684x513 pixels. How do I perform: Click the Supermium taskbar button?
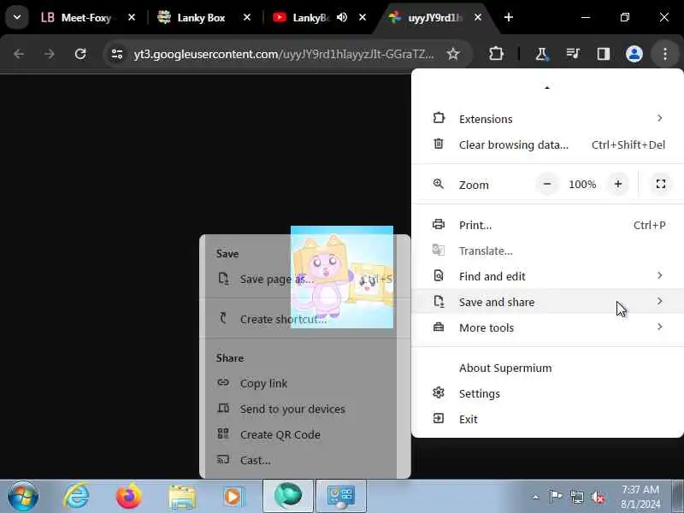coord(288,496)
